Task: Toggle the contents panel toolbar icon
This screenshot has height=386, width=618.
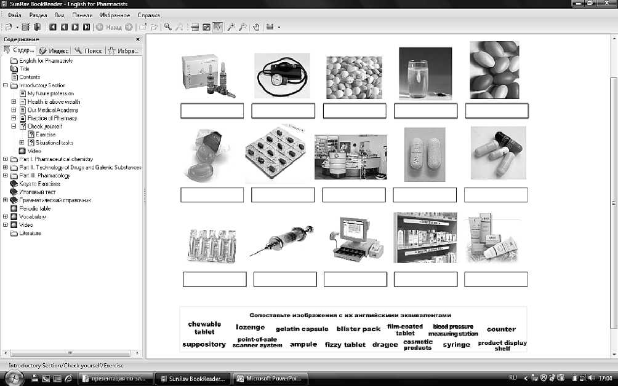Action: (x=26, y=27)
